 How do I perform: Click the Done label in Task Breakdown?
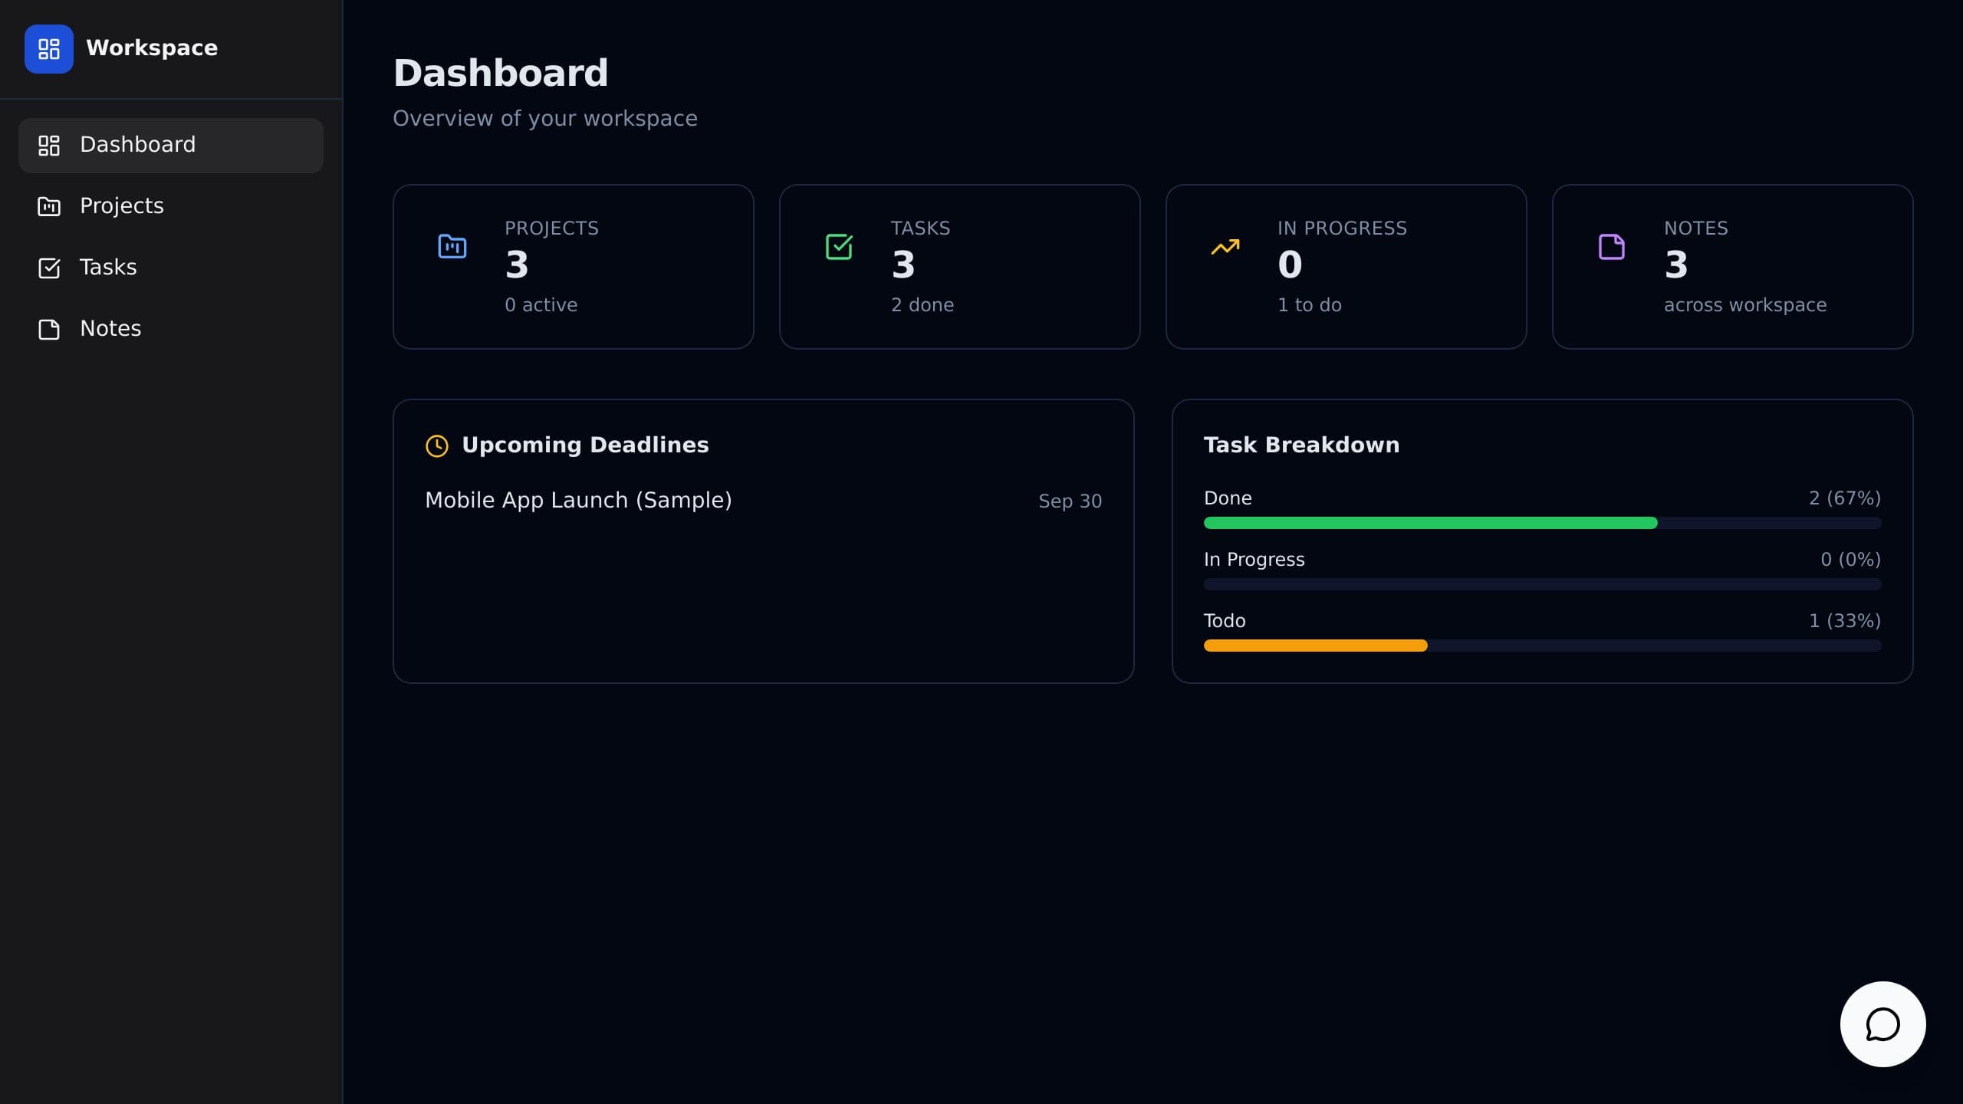point(1228,498)
